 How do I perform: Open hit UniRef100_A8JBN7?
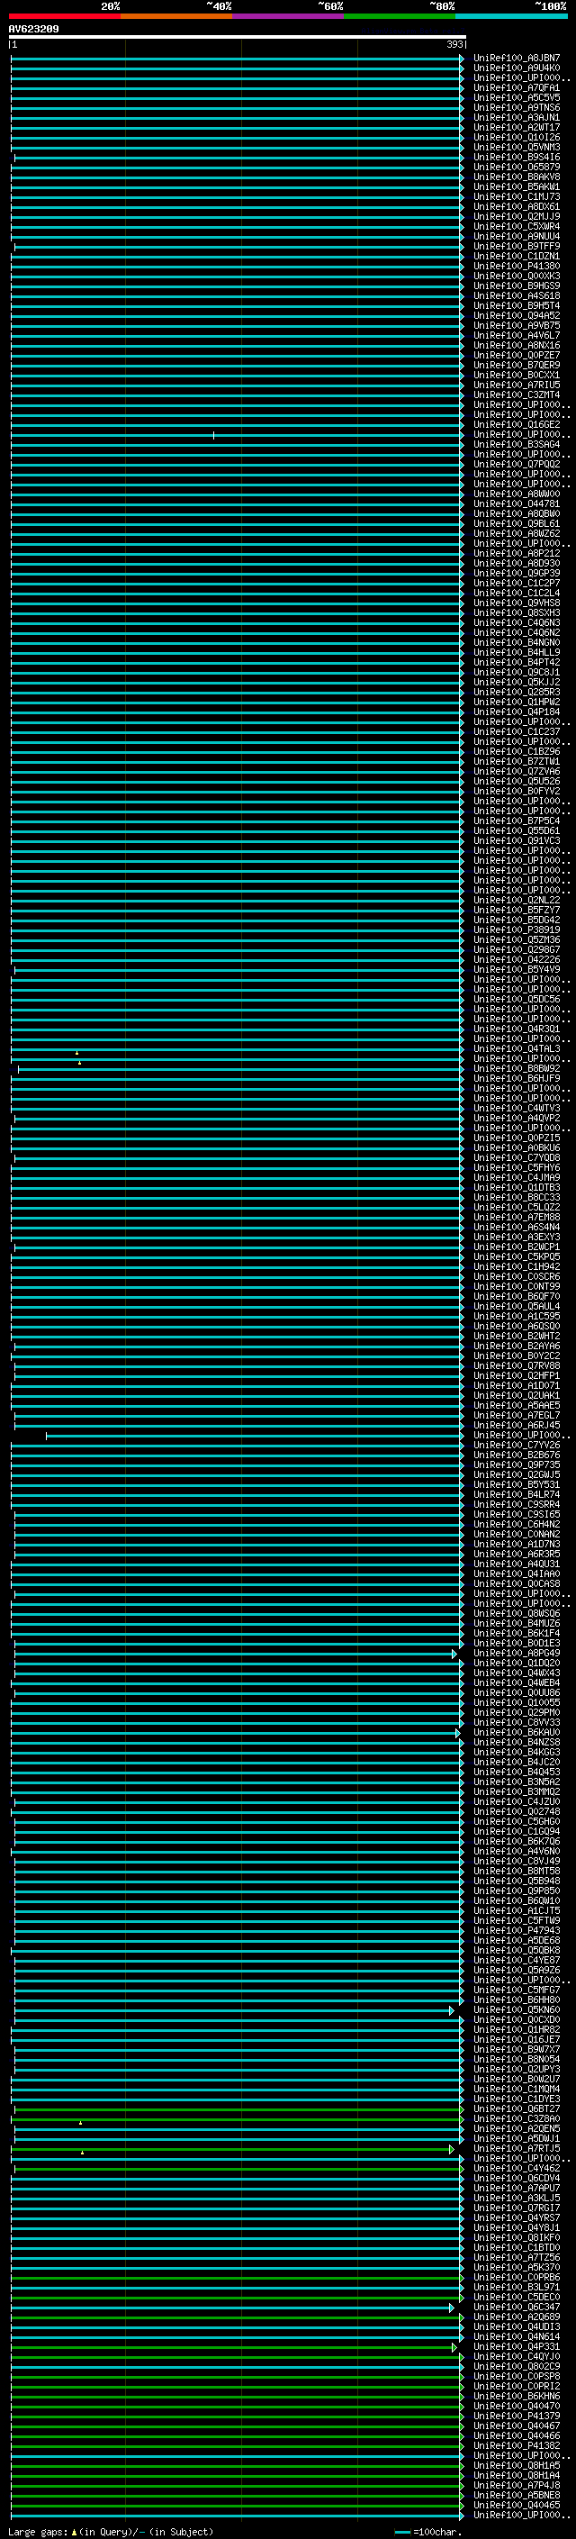[x=517, y=59]
